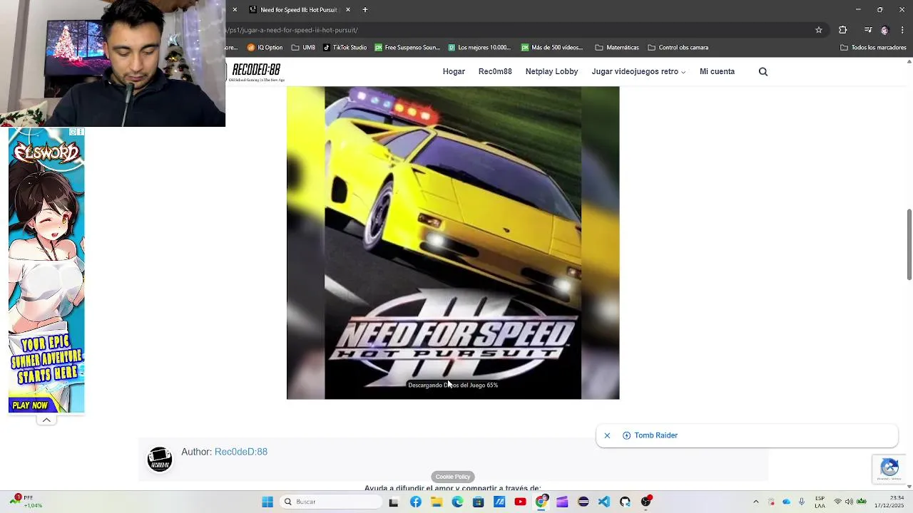The width and height of the screenshot is (913, 513).
Task: Open the Rec0deD:88 author link
Action: coord(241,452)
